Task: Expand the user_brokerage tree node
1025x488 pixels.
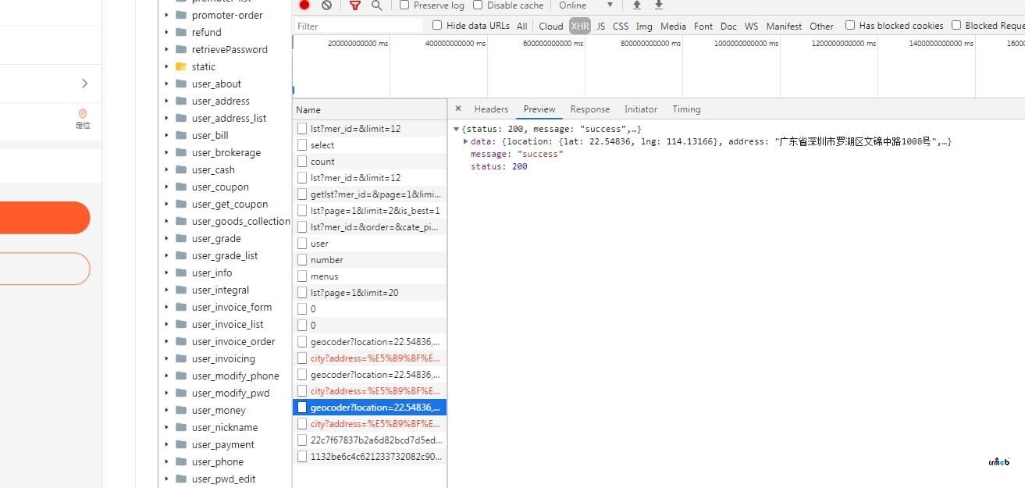Action: coord(166,152)
